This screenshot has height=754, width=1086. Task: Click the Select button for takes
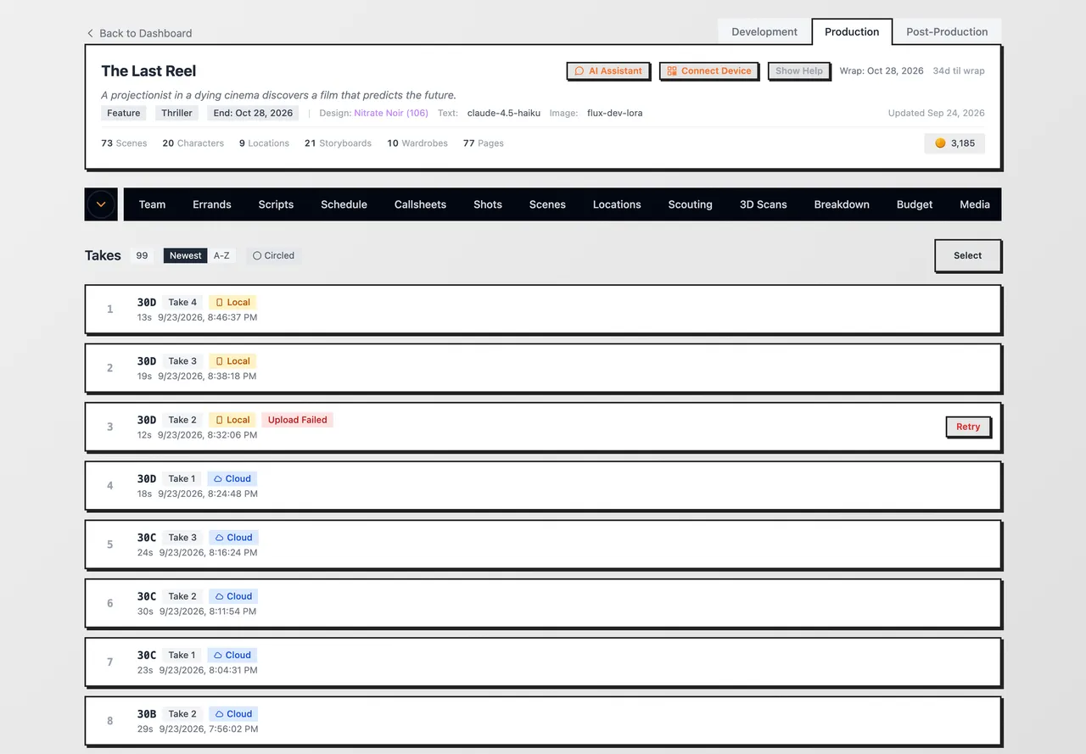pyautogui.click(x=967, y=255)
